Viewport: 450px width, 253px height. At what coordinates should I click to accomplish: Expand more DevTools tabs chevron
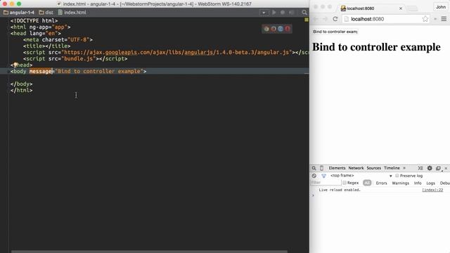(x=404, y=168)
